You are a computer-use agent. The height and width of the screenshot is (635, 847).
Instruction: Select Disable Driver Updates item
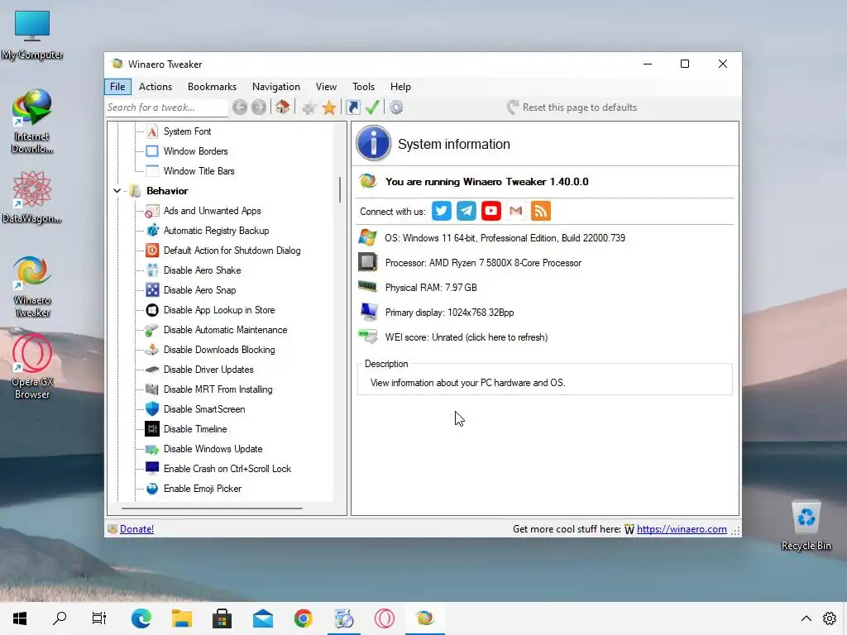point(208,370)
